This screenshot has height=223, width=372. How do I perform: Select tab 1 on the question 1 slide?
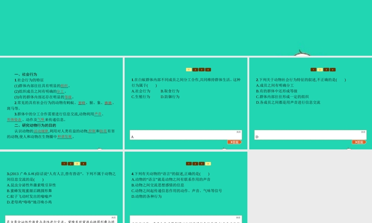[189, 70]
